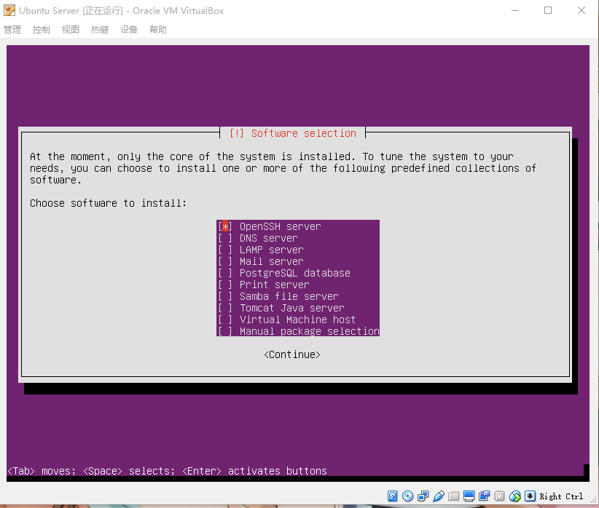Toggle the PostgreSQL database checkbox
599x508 pixels.
(225, 273)
